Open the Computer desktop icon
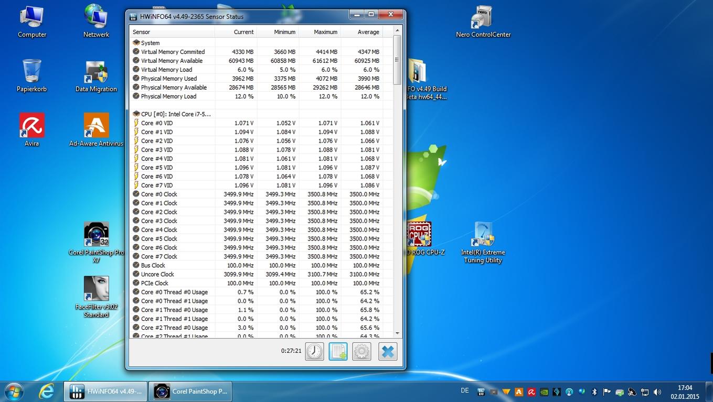The image size is (713, 402). pos(32,21)
